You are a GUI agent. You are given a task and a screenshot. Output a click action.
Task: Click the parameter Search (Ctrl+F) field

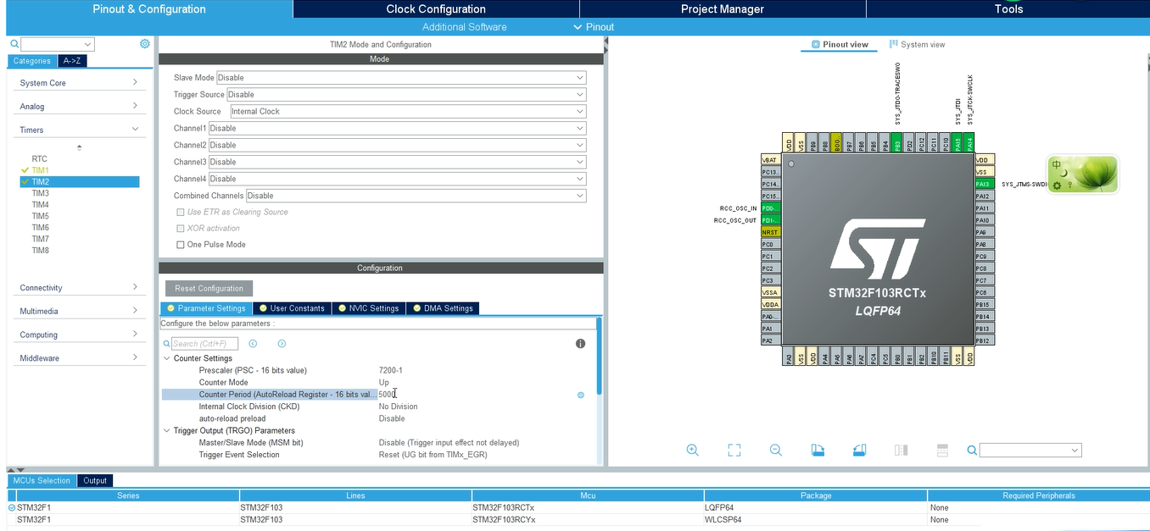pyautogui.click(x=204, y=344)
